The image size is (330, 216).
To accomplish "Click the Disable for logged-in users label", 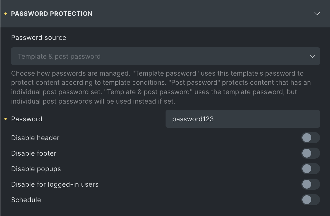I will [55, 184].
